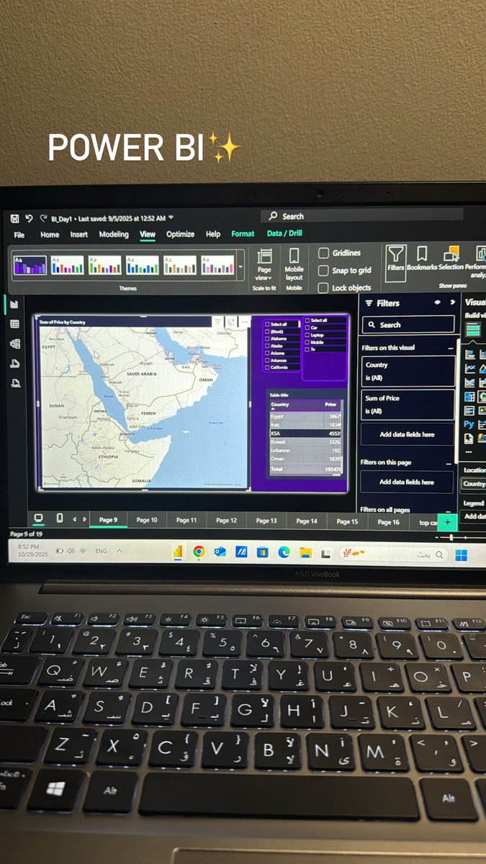486x864 pixels.
Task: Open the Optimize ribbon tab
Action: [180, 234]
